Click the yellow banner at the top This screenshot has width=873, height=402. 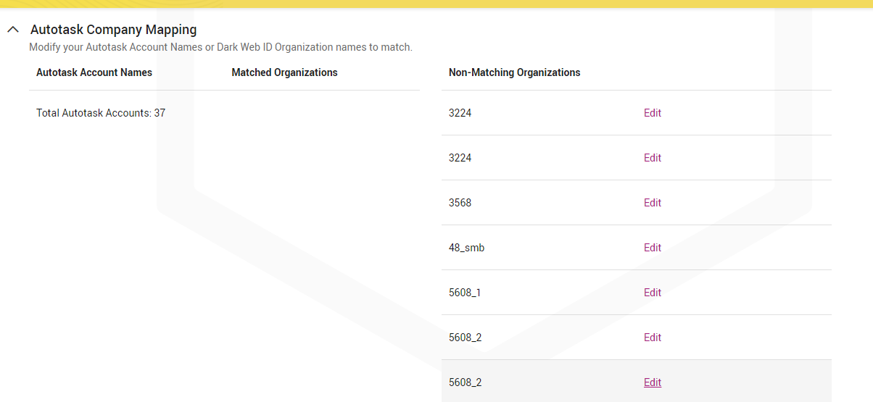pos(436,4)
